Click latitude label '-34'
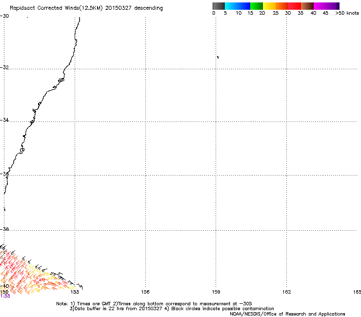The height and width of the screenshot is (317, 361). coord(4,120)
